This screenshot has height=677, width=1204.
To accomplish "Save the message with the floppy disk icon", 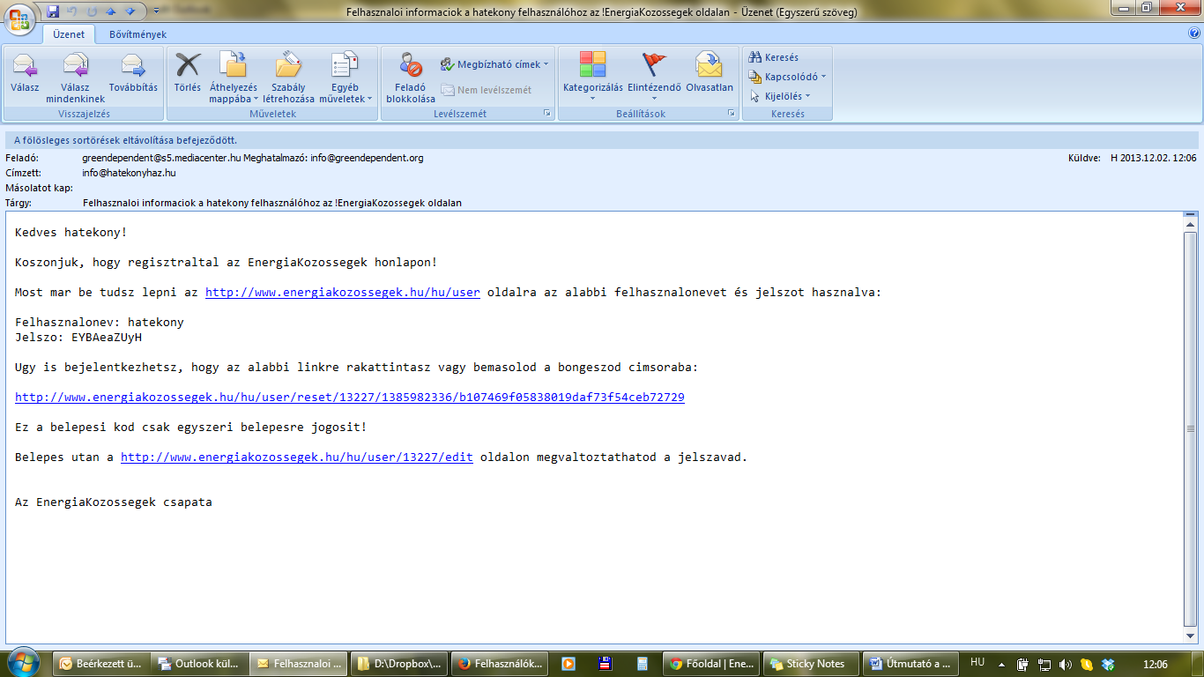I will coord(53,11).
